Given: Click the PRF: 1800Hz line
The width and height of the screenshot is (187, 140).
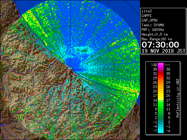Looking at the screenshot, I should [153, 30].
